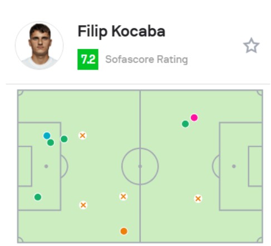The image size is (271, 246).
Task: Click the left penalty spot on the pitch
Action: coord(46,166)
